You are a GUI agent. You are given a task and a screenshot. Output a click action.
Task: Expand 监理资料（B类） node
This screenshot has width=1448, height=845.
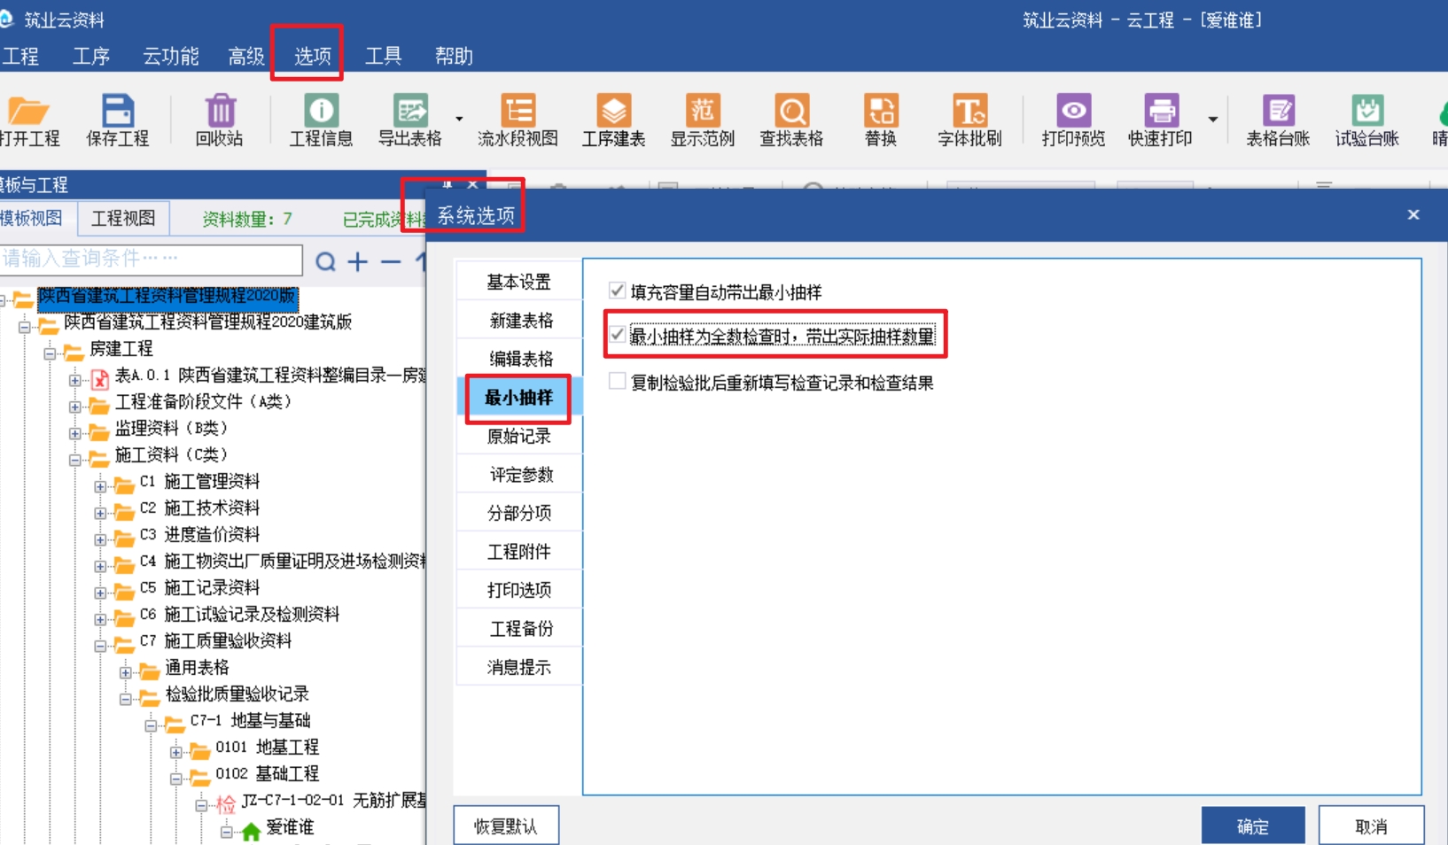(x=75, y=434)
